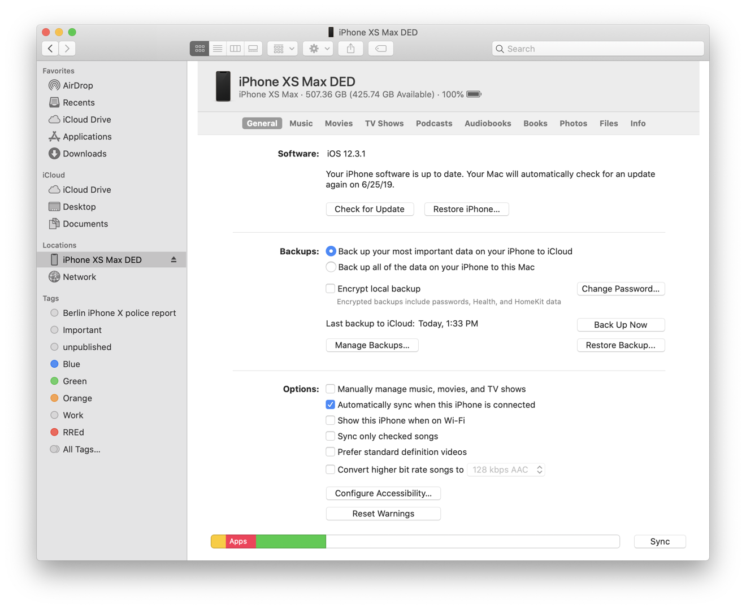Switch to the TV Shows tab
746x609 pixels.
[x=384, y=123]
